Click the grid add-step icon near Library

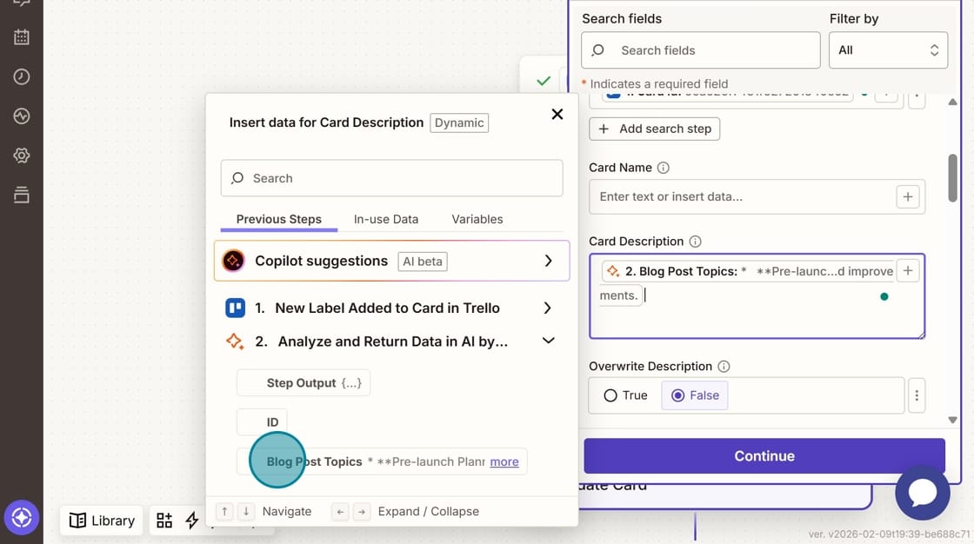[164, 520]
